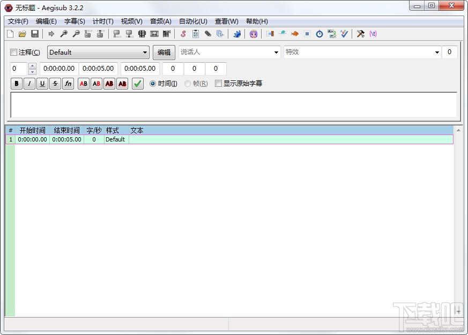Click the subtitle text edit box
Screen dimensions: 468x335
coord(234,105)
